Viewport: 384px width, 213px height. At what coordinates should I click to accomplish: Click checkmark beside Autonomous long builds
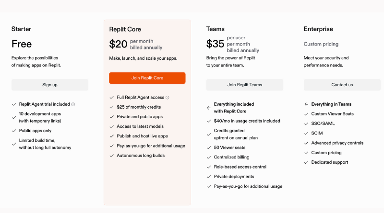tap(111, 156)
